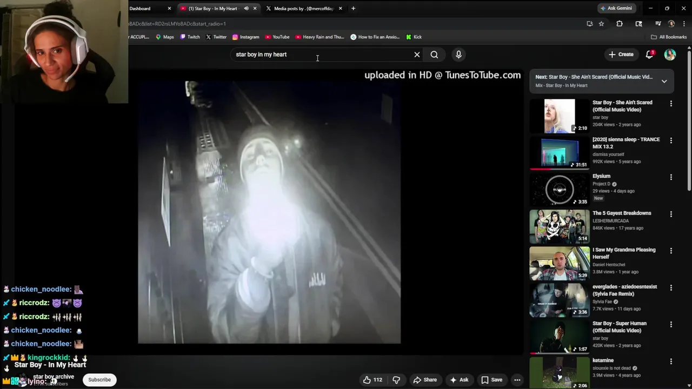The height and width of the screenshot is (389, 692).
Task: Click into the YouTube search field
Action: pyautogui.click(x=322, y=55)
